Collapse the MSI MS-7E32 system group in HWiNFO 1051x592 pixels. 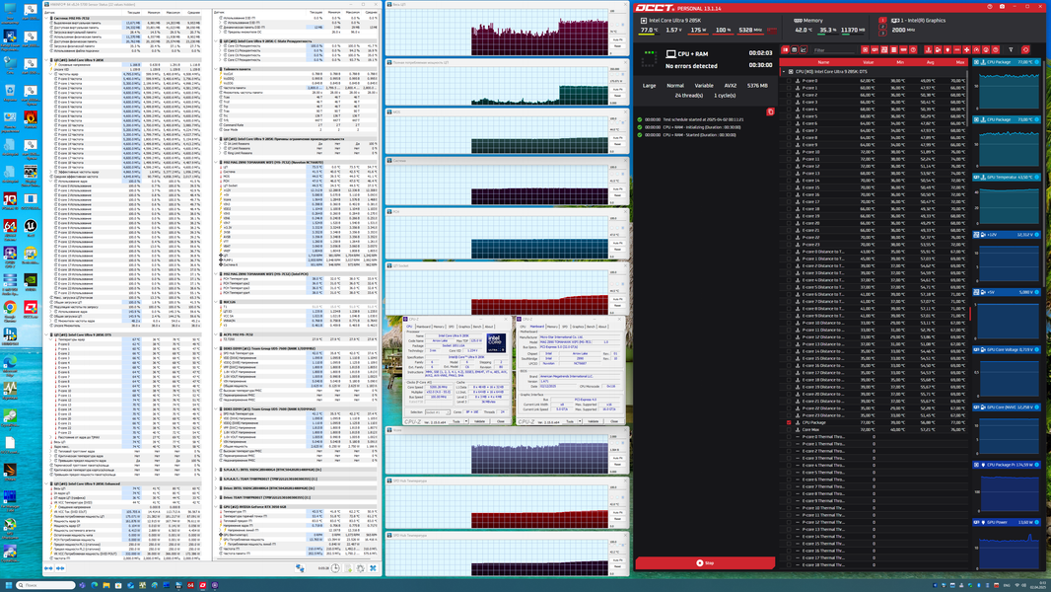tap(46, 18)
